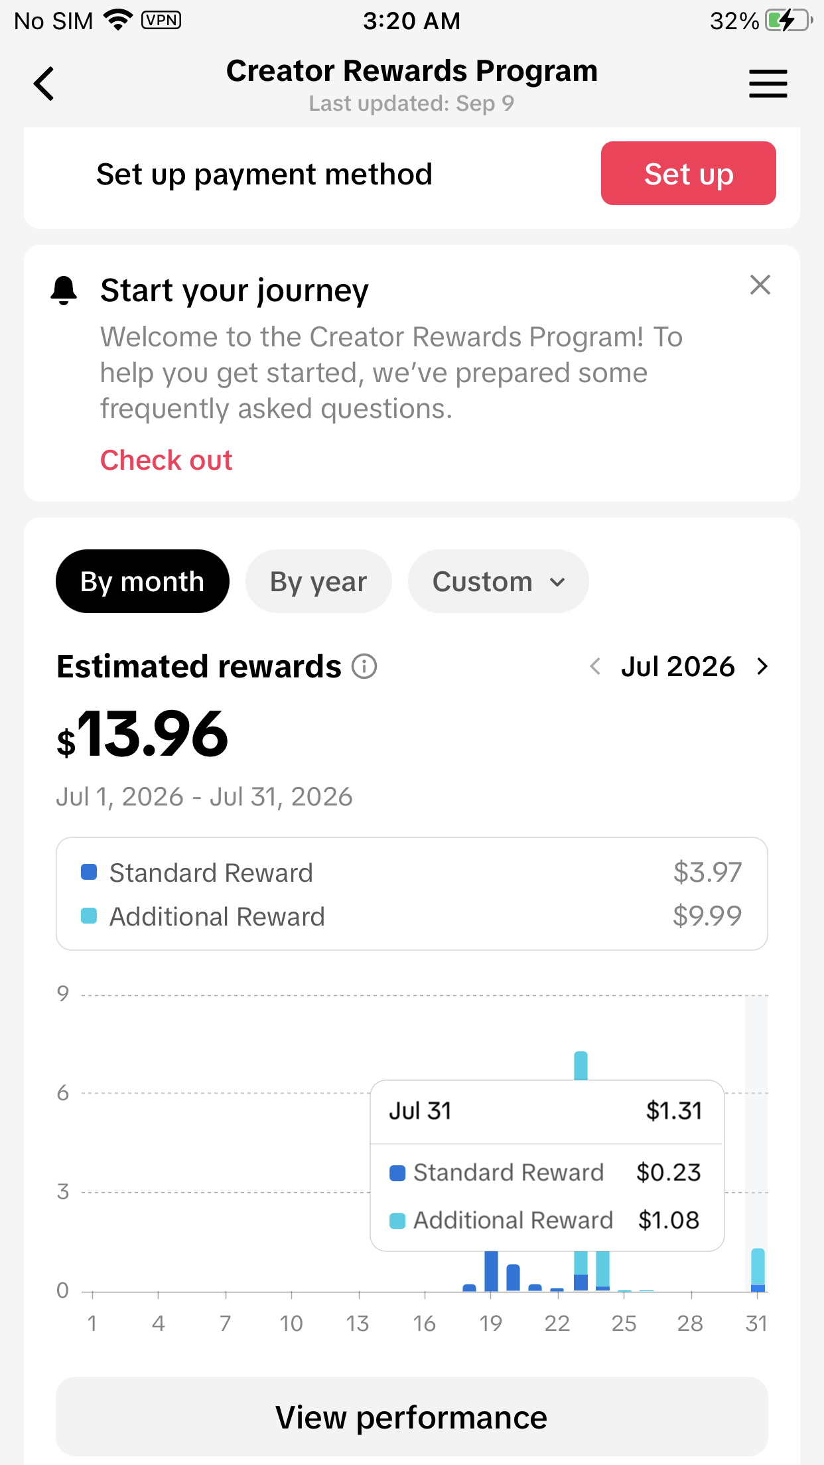This screenshot has height=1465, width=824.
Task: Open Estimated rewards info icon
Action: (364, 666)
